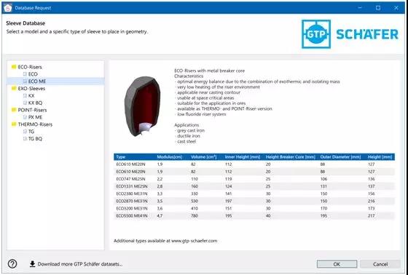Viewport: 408px width, 275px height.
Task: Select the TG BQ tree item
Action: 35,138
